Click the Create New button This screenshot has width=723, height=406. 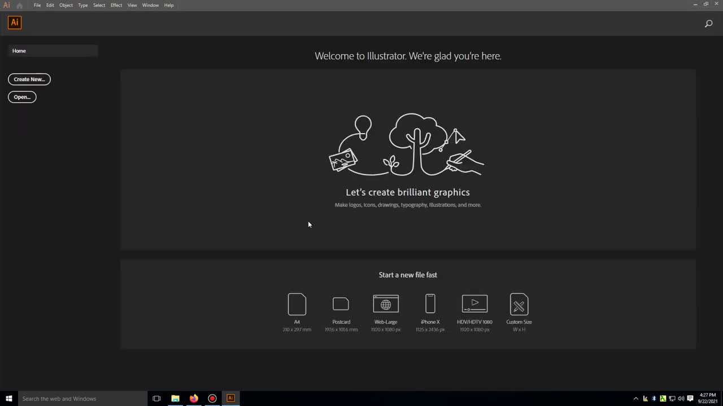(29, 80)
